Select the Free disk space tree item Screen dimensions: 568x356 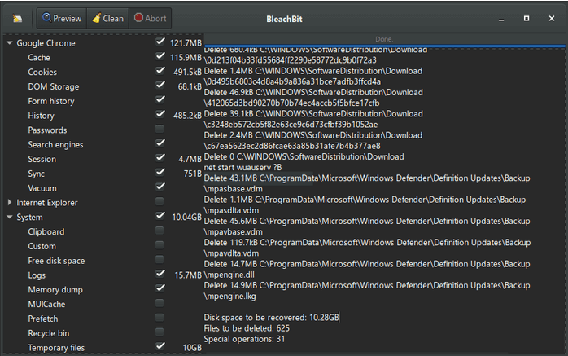(56, 261)
